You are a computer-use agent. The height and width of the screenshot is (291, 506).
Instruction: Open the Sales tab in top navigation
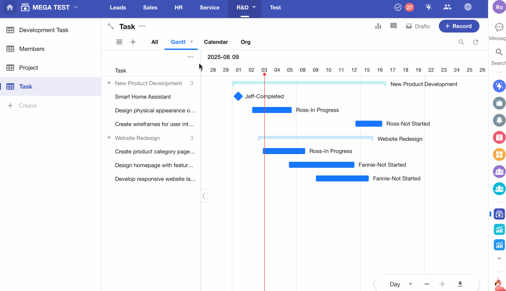point(150,7)
